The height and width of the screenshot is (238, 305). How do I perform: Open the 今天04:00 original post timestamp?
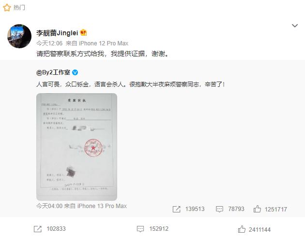click(49, 206)
